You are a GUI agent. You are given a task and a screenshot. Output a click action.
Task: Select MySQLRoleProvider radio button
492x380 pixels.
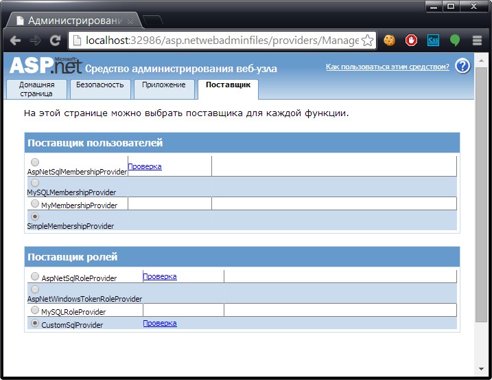point(35,310)
